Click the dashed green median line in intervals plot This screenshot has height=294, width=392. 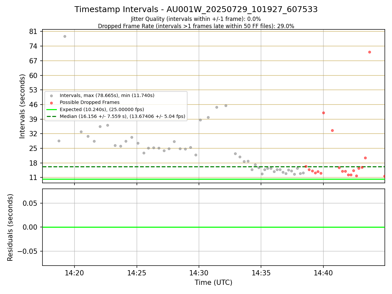coord(213,167)
